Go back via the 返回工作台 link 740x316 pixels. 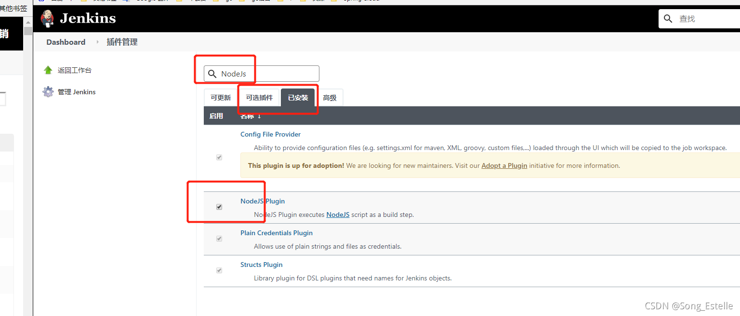(75, 70)
